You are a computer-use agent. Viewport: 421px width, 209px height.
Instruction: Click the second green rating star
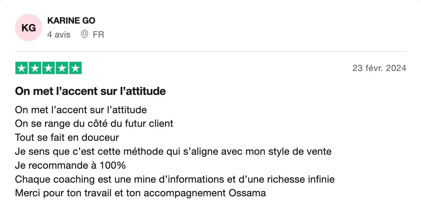tap(35, 68)
